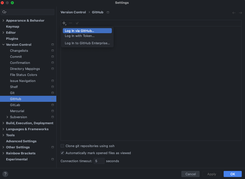Select the highlighted GitHub tree item
245x179 pixels.
pyautogui.click(x=28, y=99)
